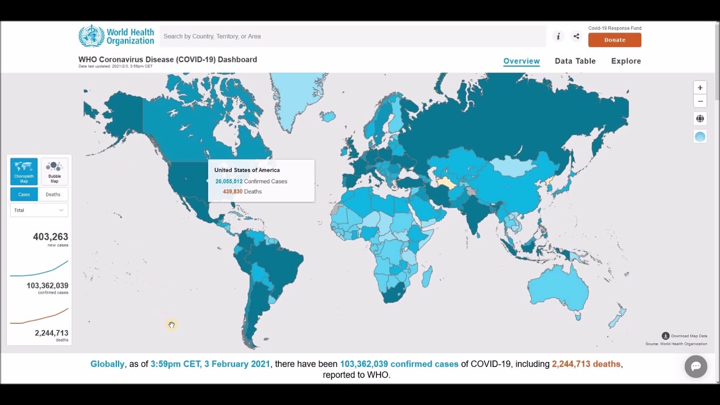This screenshot has width=720, height=405.
Task: Zoom in on the map with plus
Action: coord(700,88)
